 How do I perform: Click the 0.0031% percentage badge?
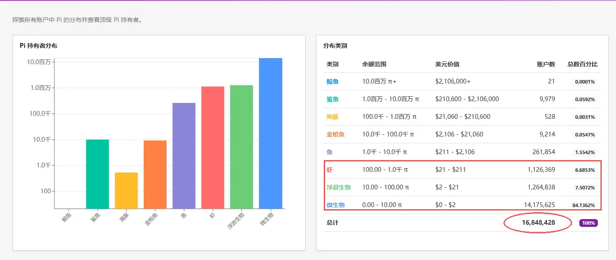point(585,117)
